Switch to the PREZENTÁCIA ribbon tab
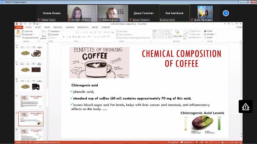This screenshot has width=257, height=144. [x=83, y=28]
